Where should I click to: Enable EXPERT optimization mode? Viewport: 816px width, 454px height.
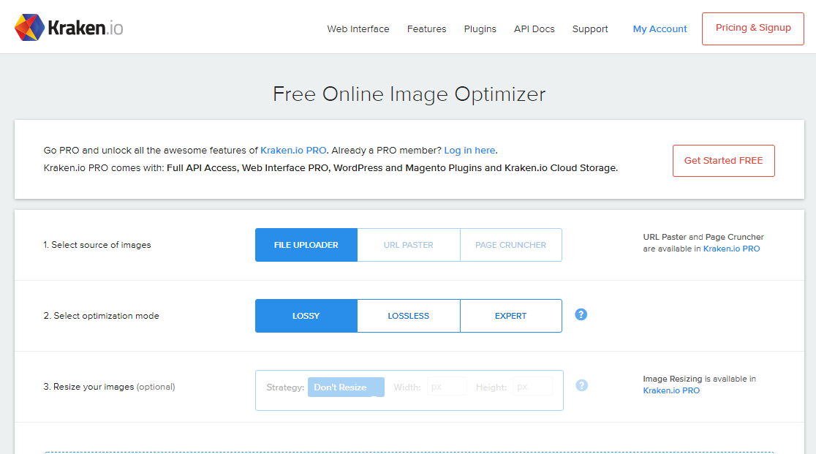pyautogui.click(x=510, y=315)
